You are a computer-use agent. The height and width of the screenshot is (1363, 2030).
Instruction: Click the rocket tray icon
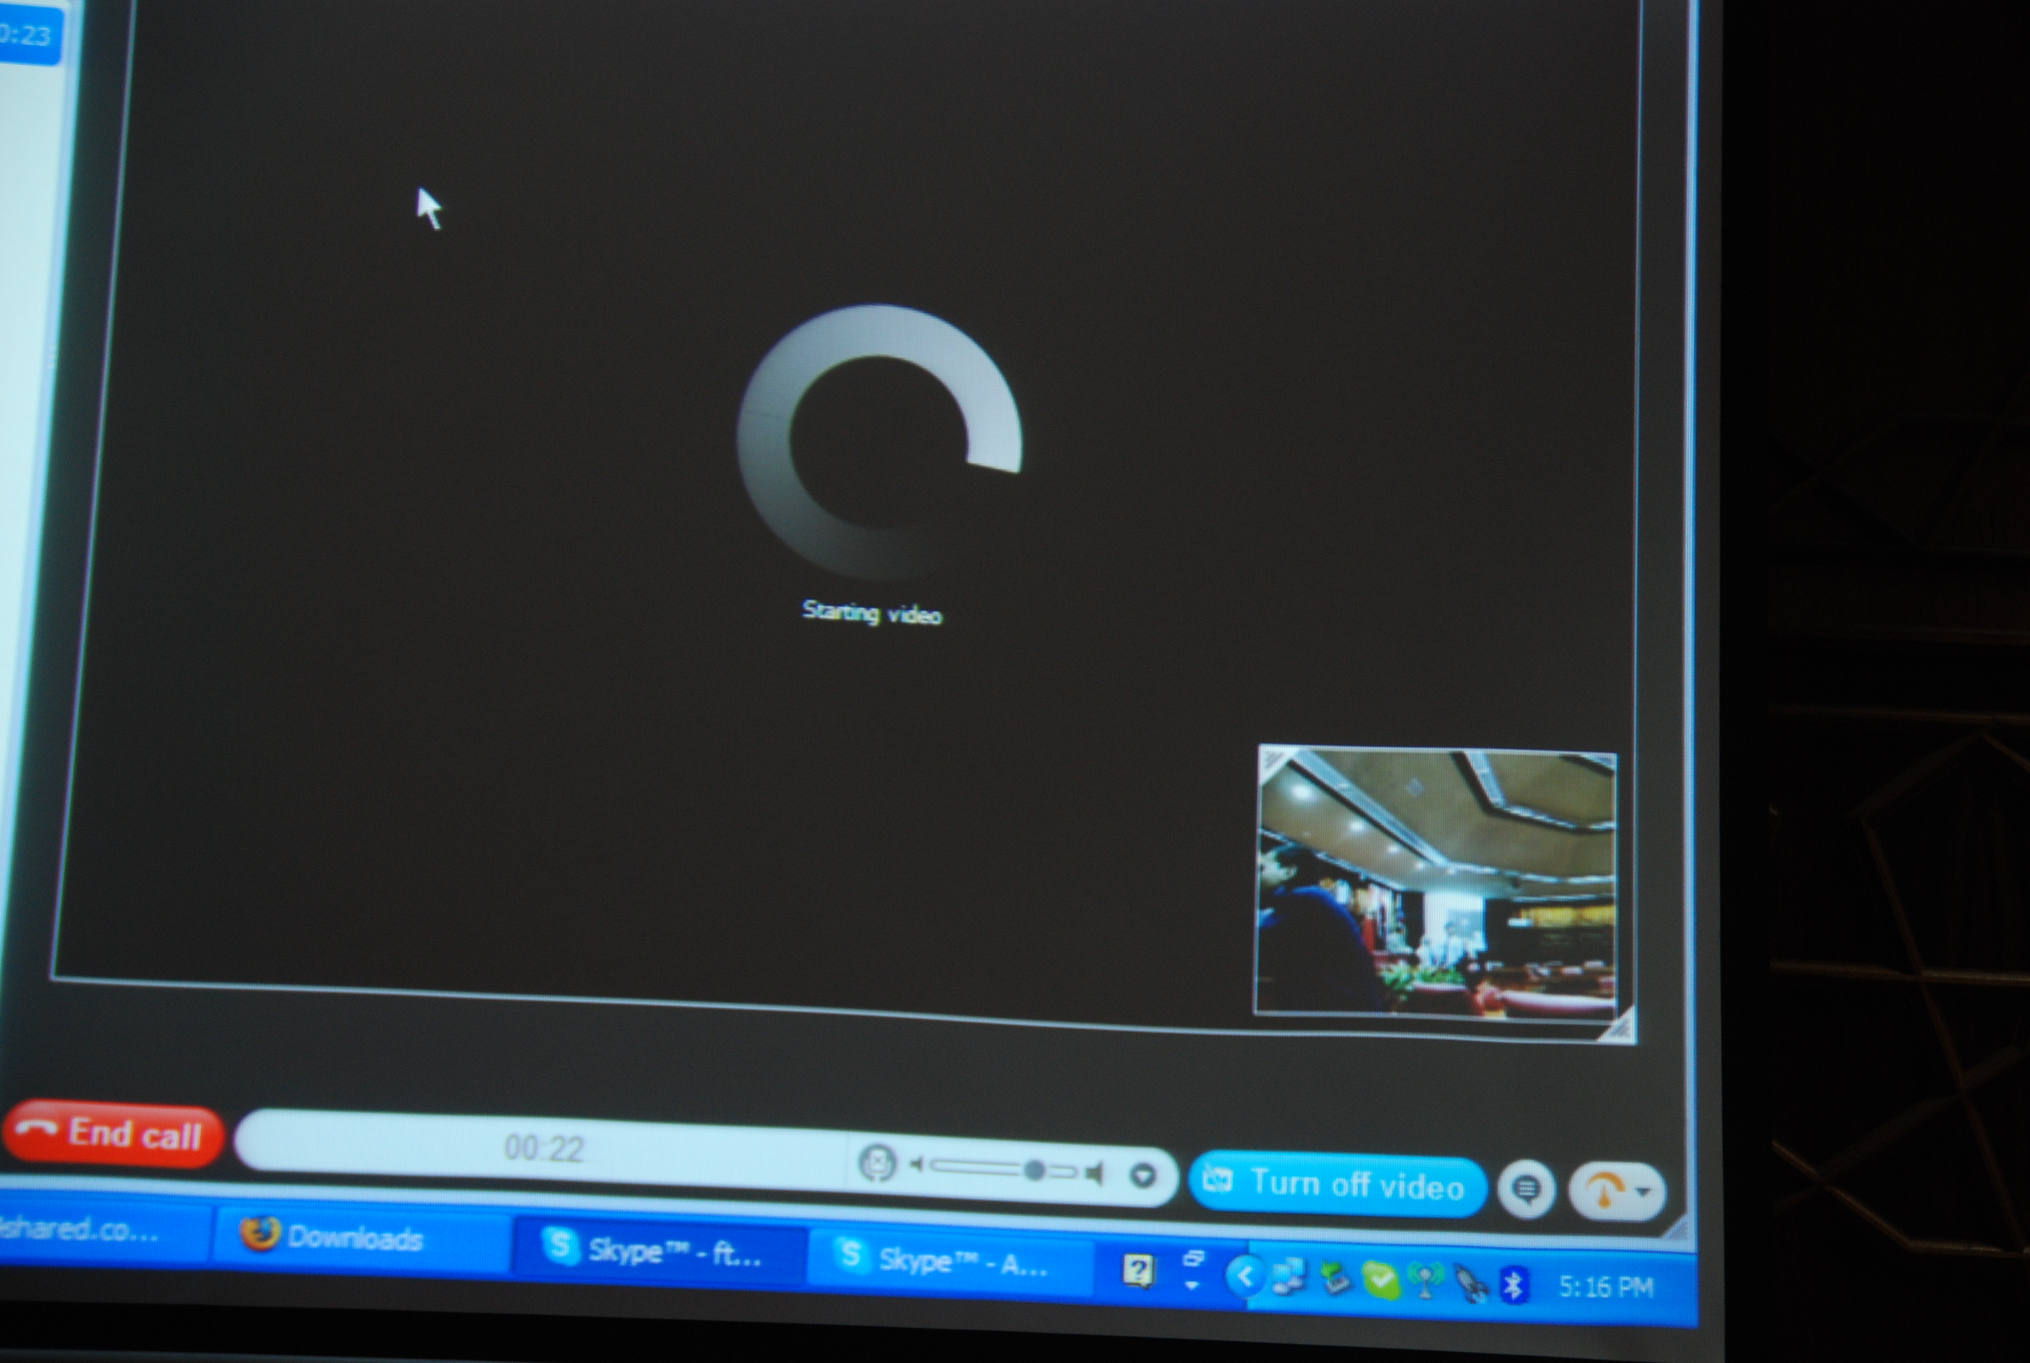[x=1471, y=1284]
